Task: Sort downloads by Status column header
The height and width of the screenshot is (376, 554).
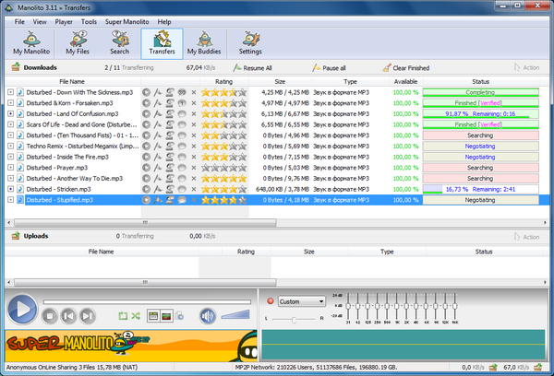Action: pyautogui.click(x=480, y=81)
